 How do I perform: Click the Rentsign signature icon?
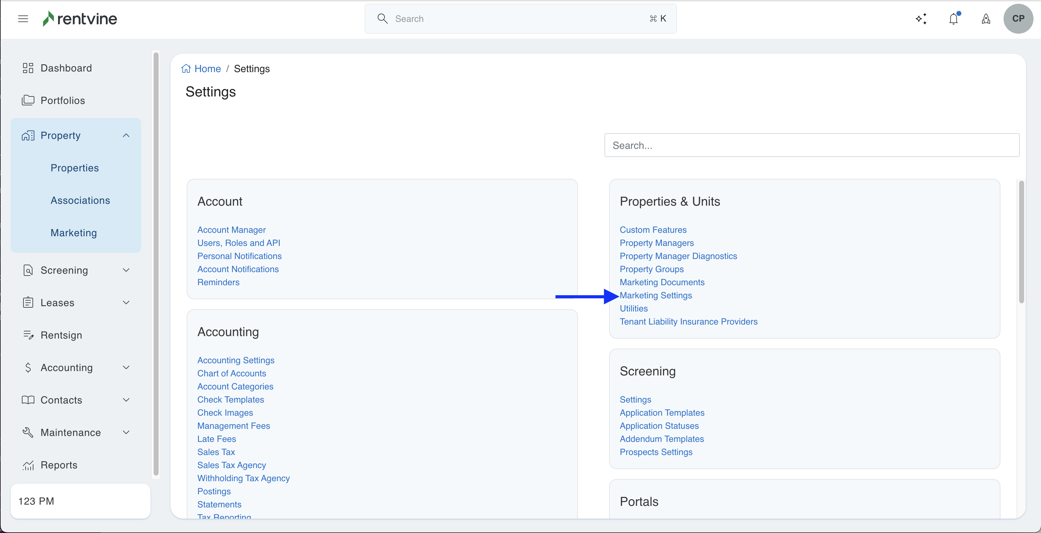point(28,335)
